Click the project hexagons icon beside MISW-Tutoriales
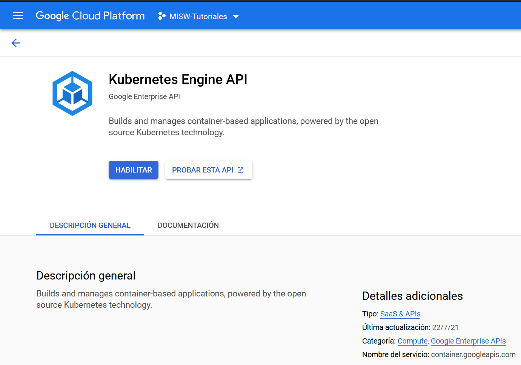521x365 pixels. click(162, 16)
